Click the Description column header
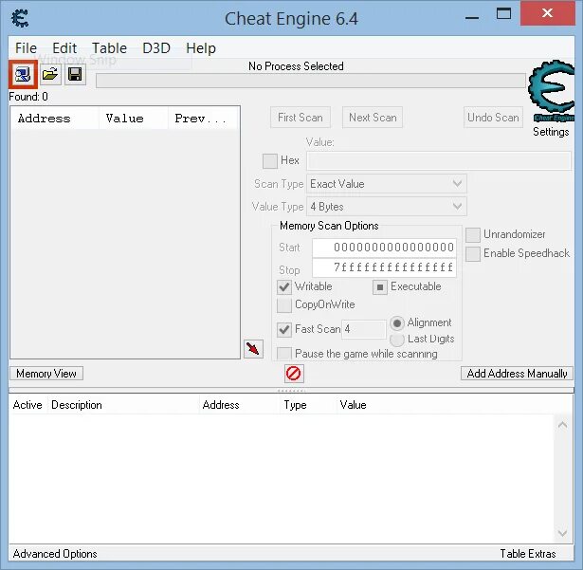Screen dimensions: 583x570 point(122,405)
